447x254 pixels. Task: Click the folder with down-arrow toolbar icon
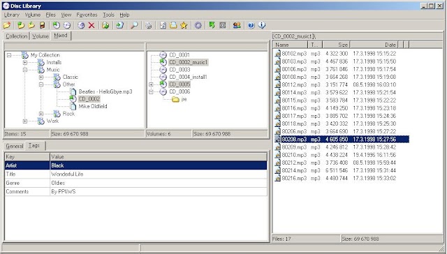pos(31,25)
